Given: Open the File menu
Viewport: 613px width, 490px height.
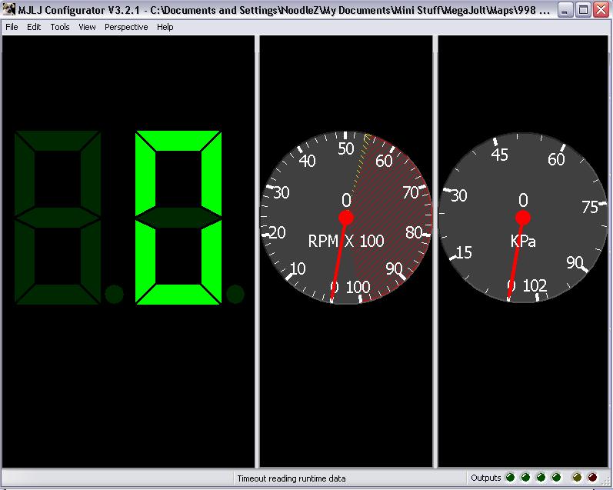Looking at the screenshot, I should pyautogui.click(x=12, y=27).
